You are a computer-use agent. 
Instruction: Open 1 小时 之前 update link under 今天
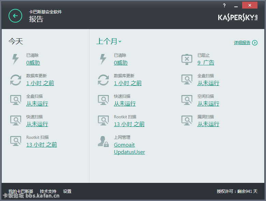[x=40, y=83]
